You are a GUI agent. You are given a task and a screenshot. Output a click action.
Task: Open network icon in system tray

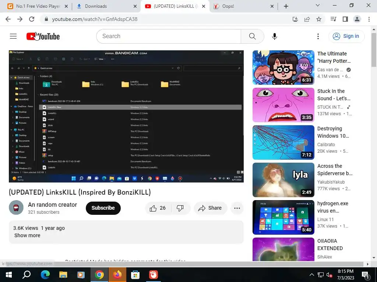pyautogui.click(x=321, y=275)
